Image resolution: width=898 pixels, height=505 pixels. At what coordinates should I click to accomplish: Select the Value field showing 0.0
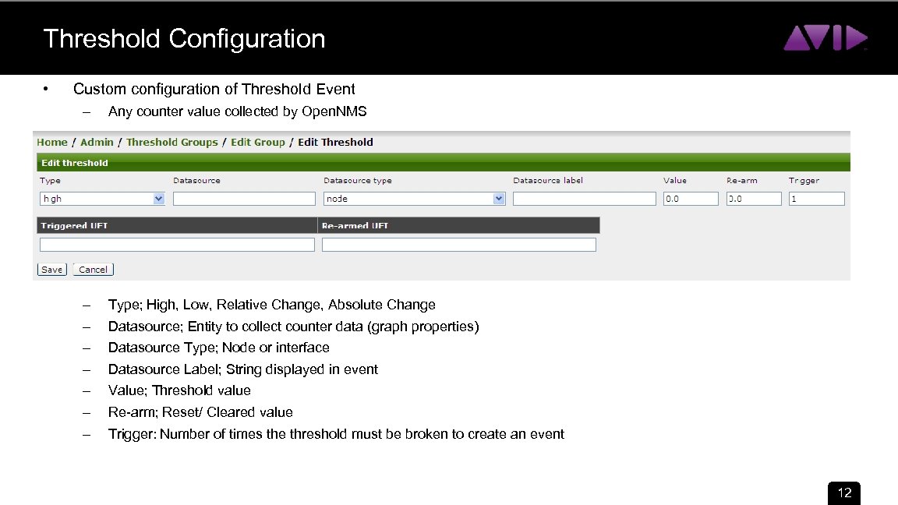click(x=691, y=198)
